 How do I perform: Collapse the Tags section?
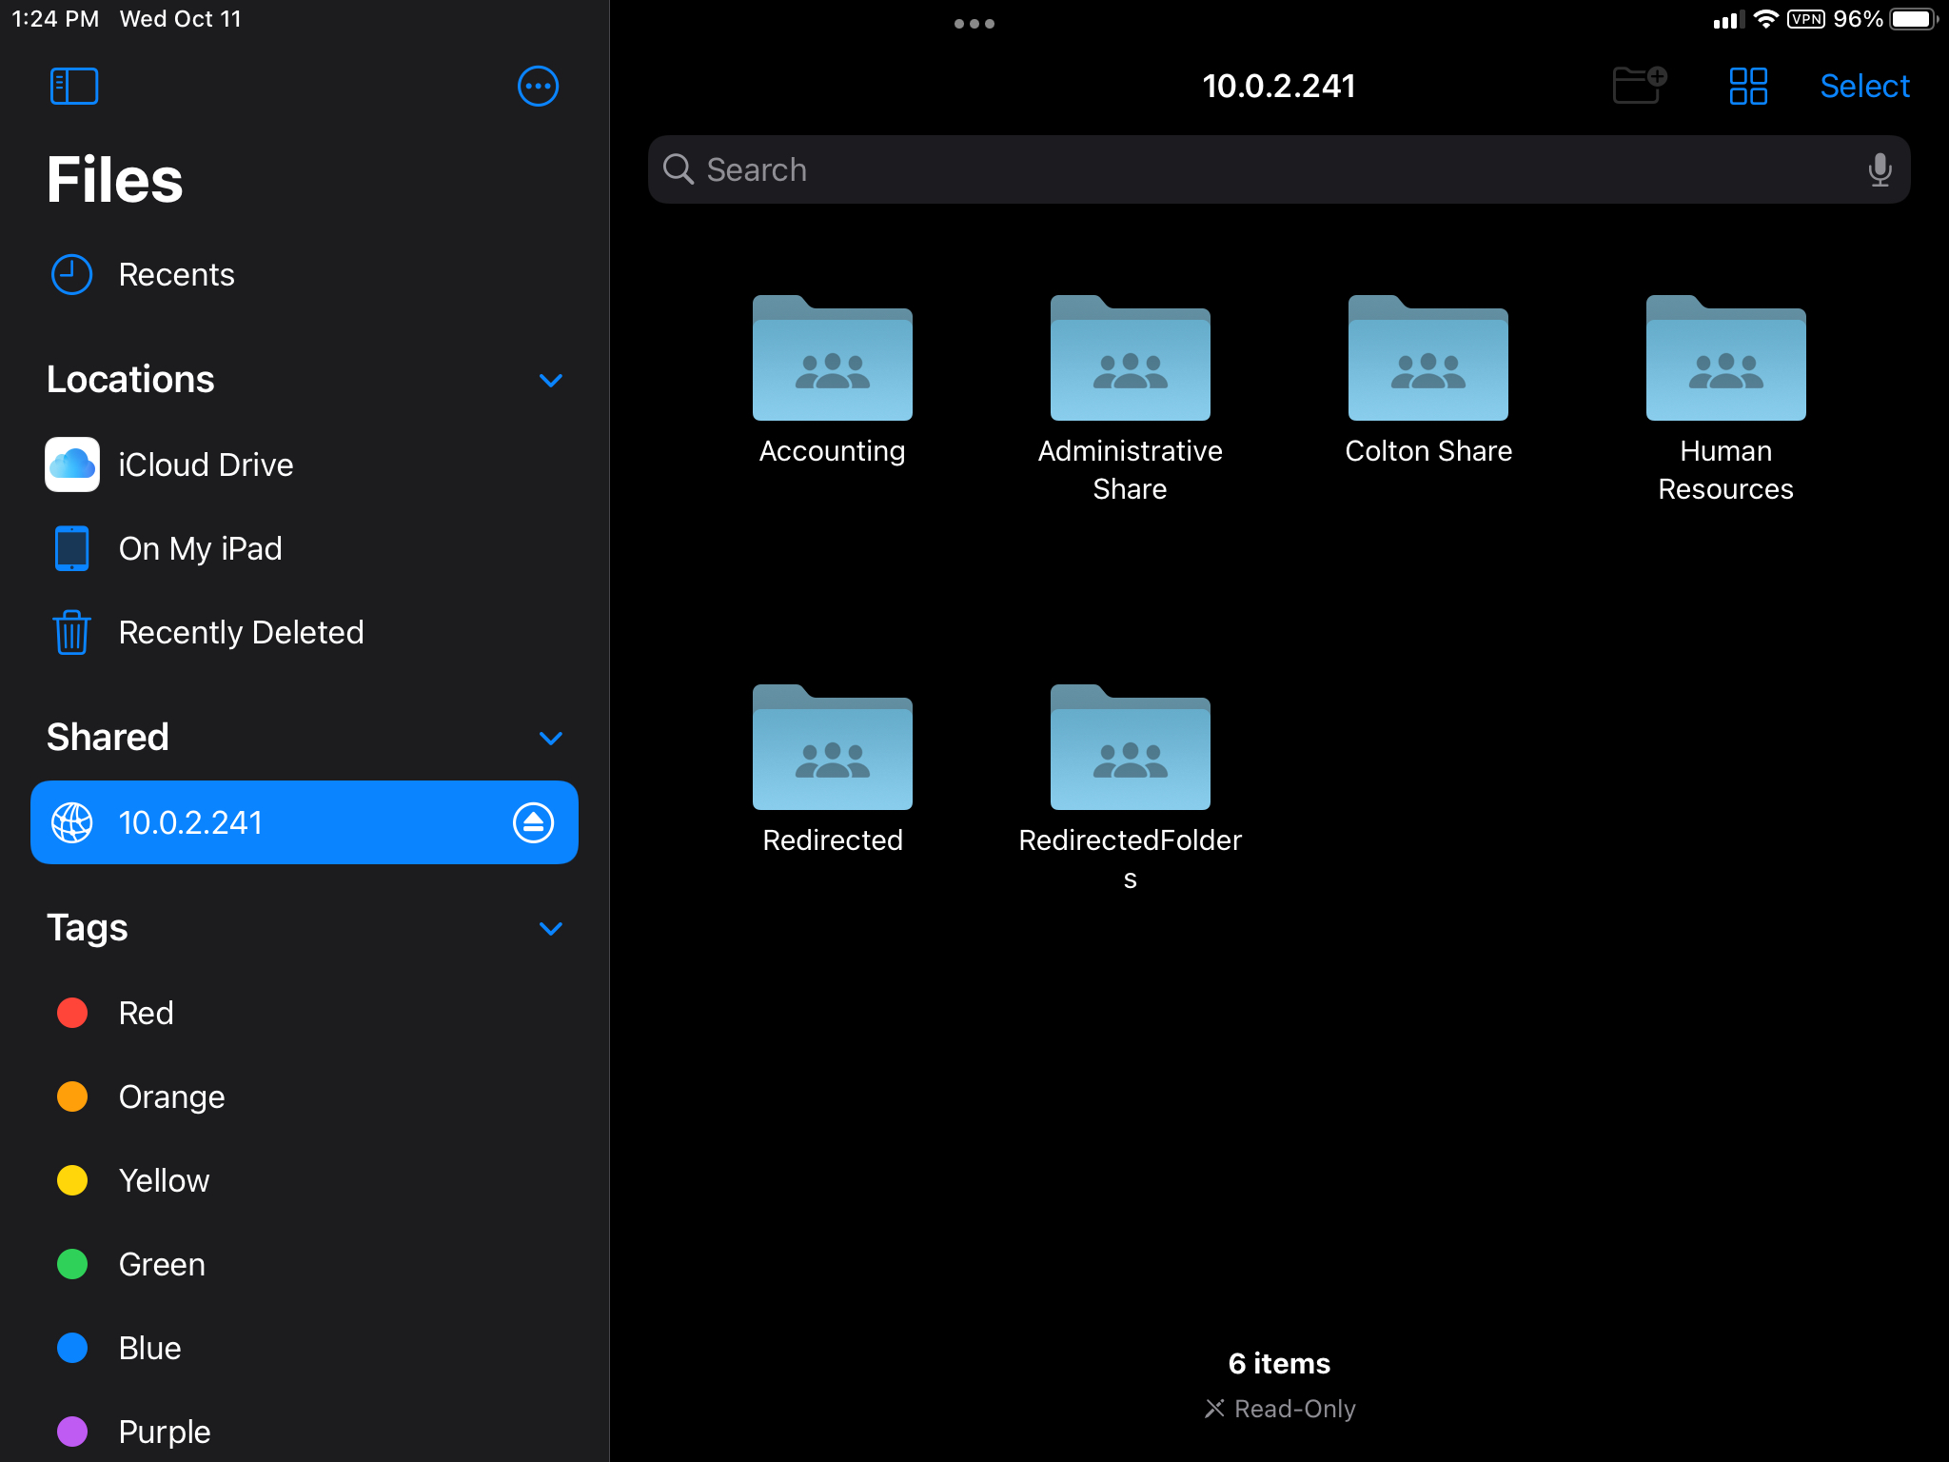550,928
